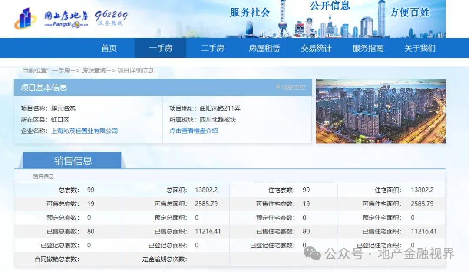Open the 上海沁茂佳置业有限公司 company link
This screenshot has width=469, height=272.
click(x=85, y=131)
